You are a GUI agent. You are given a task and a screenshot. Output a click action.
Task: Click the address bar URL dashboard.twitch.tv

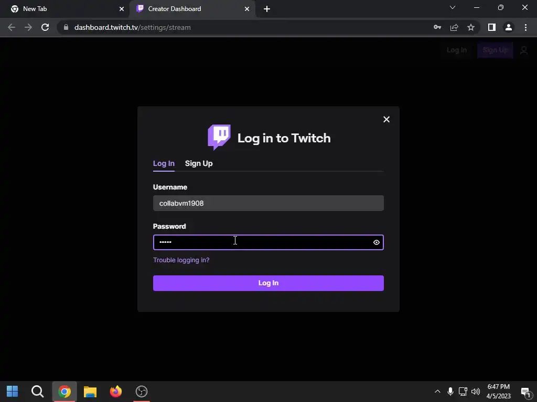(133, 27)
